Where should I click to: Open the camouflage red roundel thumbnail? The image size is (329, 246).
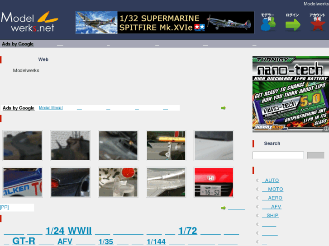118,182
